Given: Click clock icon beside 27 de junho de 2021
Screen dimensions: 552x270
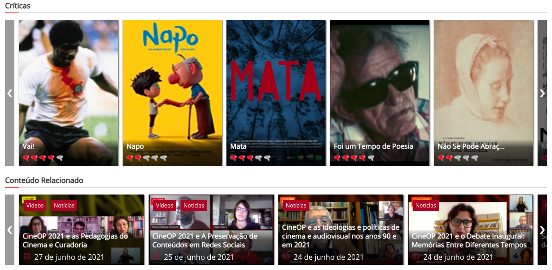Looking at the screenshot, I should tap(27, 256).
